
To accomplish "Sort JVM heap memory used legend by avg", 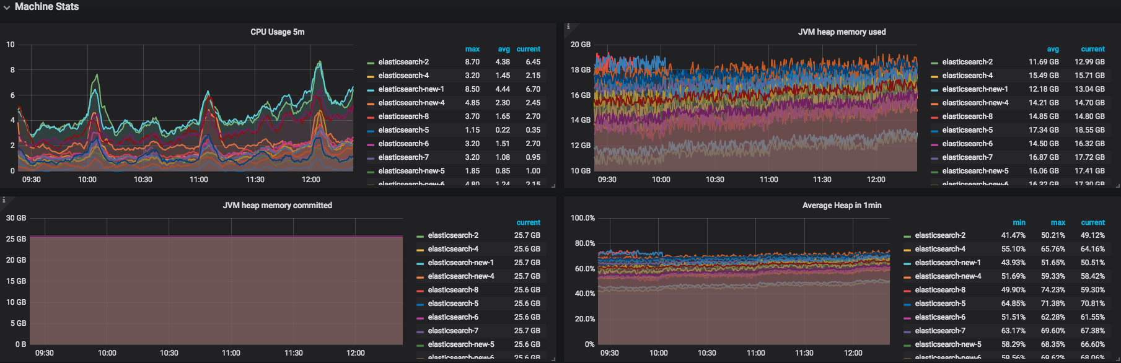I will [1053, 49].
